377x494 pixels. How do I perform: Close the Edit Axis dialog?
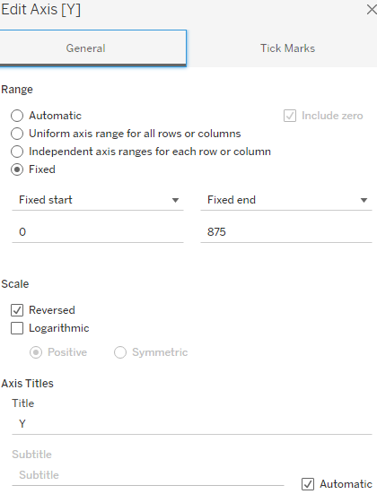pos(372,10)
